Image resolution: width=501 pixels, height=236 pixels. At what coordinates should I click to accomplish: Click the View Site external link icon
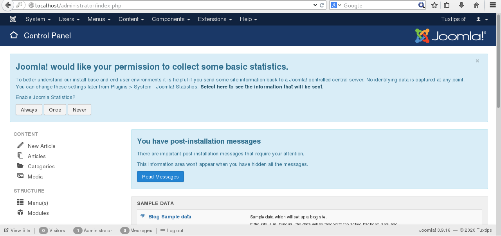pyautogui.click(x=6, y=230)
